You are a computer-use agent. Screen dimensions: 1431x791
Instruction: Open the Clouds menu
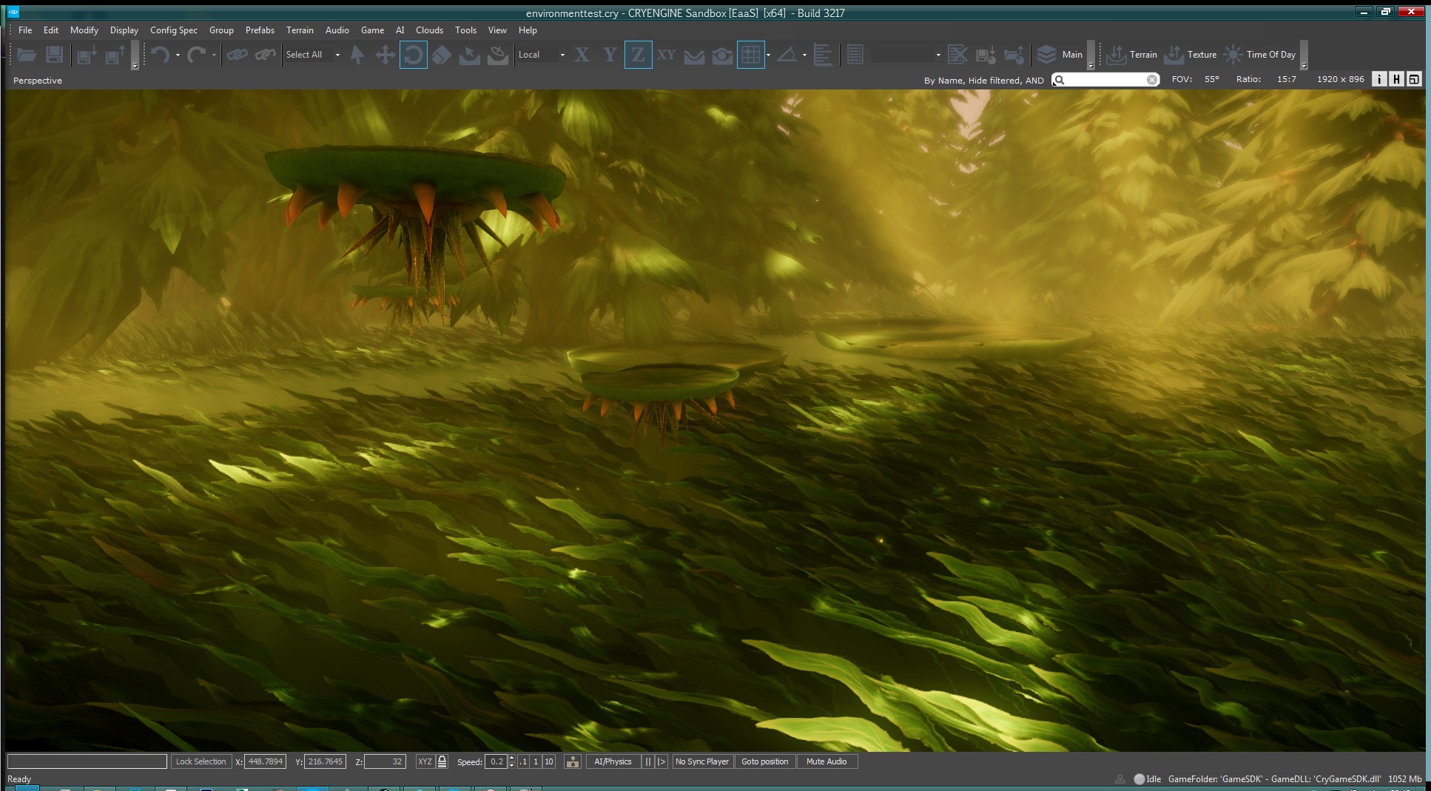point(429,30)
